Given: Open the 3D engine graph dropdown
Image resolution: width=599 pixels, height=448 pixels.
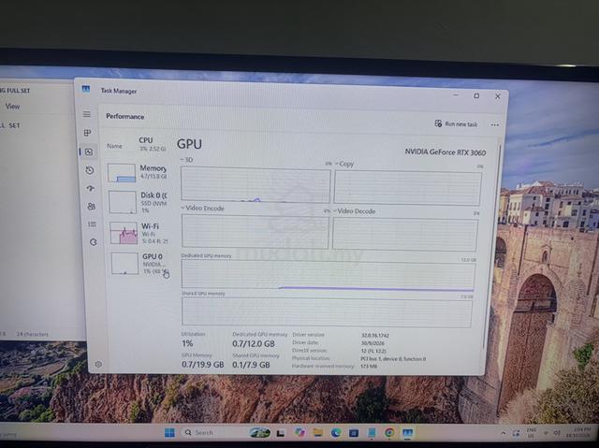Looking at the screenshot, I should point(186,160).
